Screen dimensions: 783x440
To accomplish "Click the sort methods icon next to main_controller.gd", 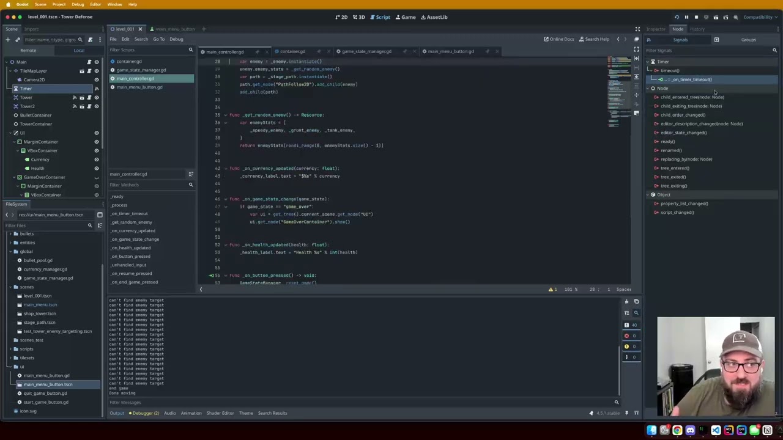I will pos(190,174).
